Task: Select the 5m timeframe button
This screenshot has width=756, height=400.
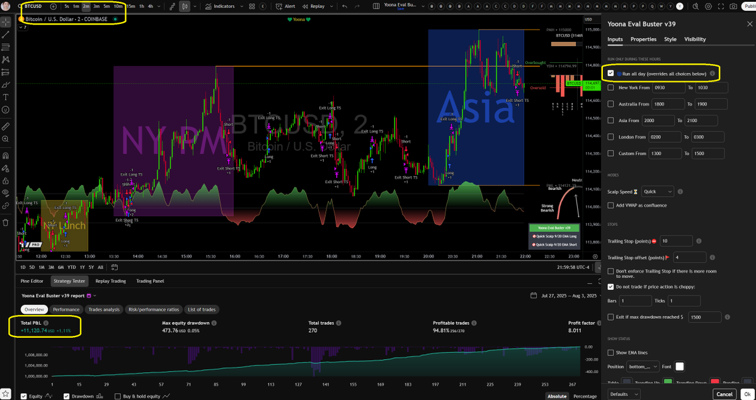Action: coord(106,6)
